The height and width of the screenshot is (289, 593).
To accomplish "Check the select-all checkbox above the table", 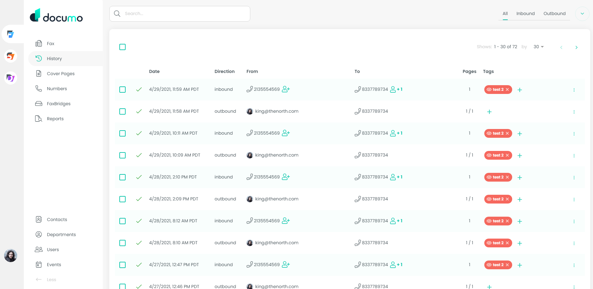I will (122, 47).
